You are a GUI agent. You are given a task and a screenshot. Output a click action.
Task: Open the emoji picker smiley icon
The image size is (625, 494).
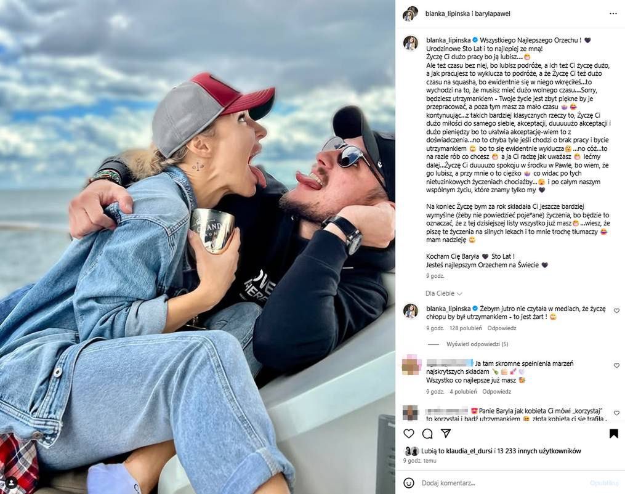coord(409,483)
